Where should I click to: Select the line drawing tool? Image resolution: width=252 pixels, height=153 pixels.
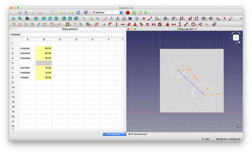pyautogui.click(x=150, y=18)
